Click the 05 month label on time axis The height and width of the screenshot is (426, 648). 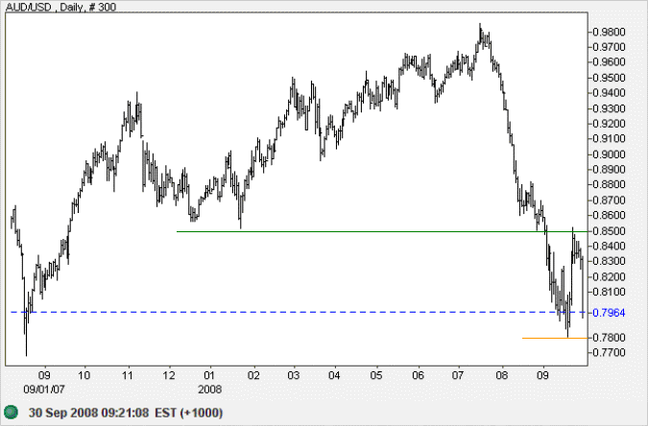coord(376,375)
